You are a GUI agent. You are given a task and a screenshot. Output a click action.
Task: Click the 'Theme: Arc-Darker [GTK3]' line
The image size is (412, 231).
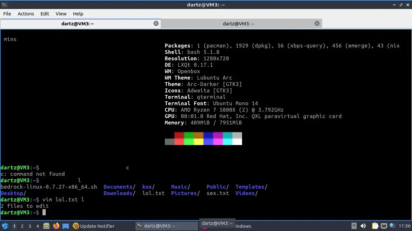203,84
